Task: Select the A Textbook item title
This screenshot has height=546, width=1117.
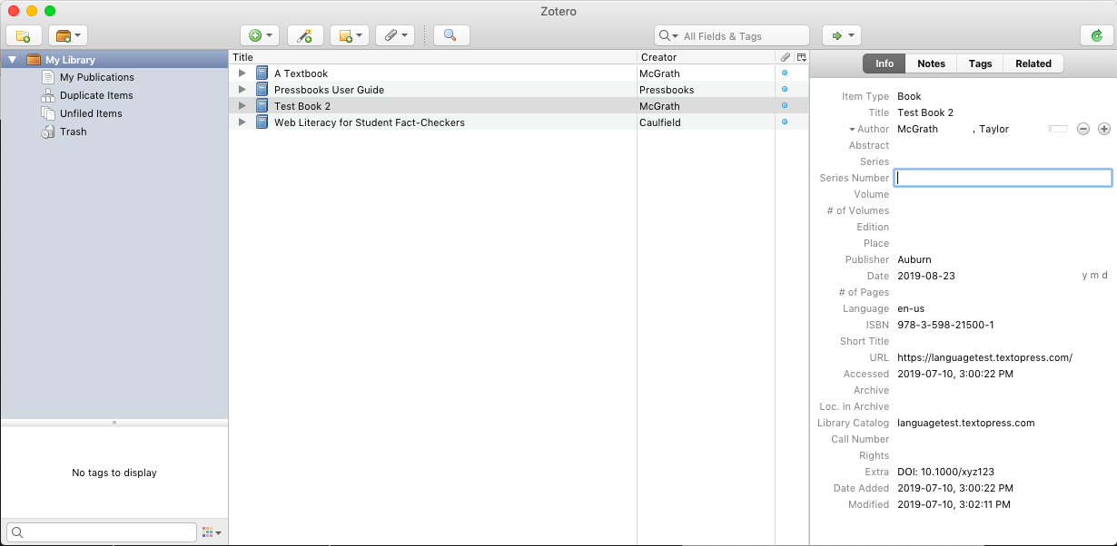Action: [x=301, y=73]
